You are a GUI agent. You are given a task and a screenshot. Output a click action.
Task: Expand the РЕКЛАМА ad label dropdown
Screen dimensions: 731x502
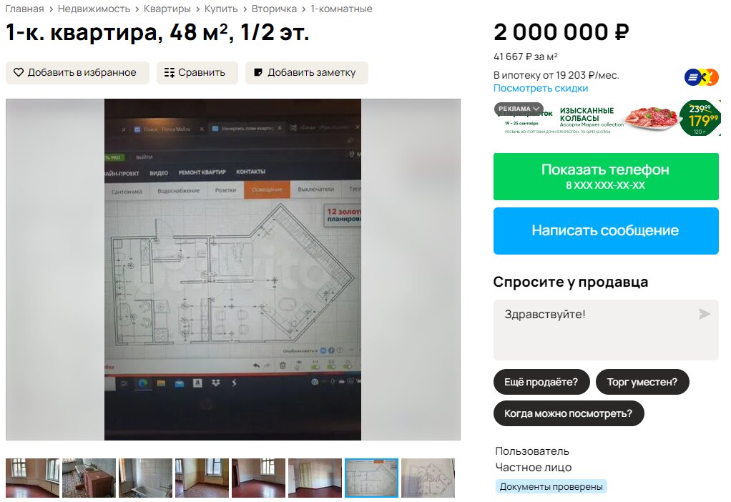519,109
